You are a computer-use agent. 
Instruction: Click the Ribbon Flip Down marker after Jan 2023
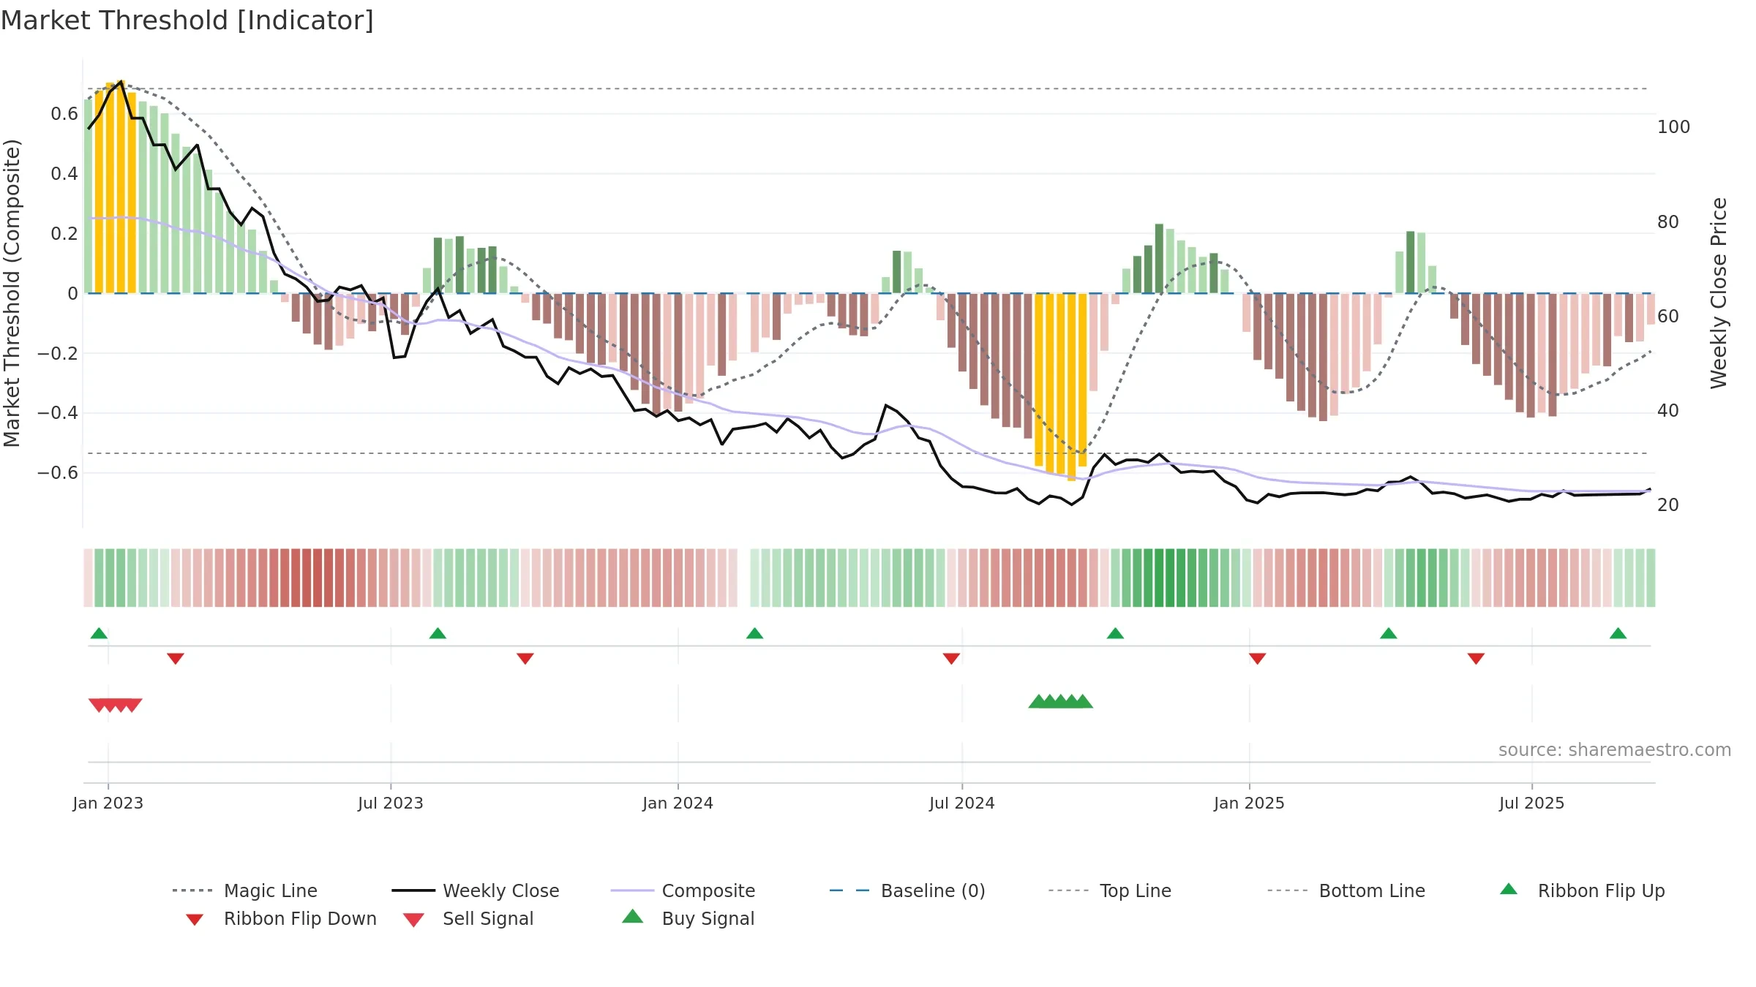[x=176, y=659]
